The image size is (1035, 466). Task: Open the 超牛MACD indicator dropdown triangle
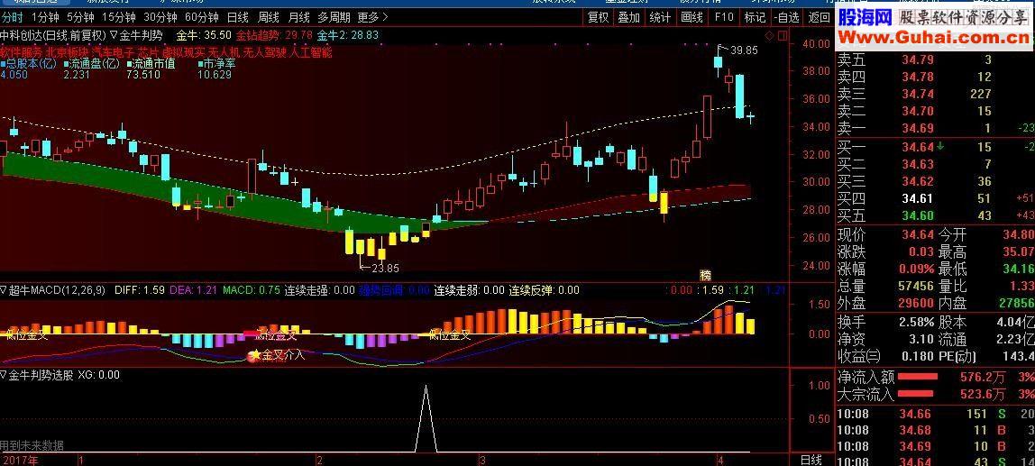pyautogui.click(x=4, y=289)
